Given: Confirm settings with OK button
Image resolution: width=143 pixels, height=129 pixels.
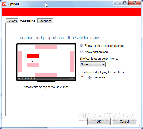Looking at the screenshot, I should click(99, 122).
